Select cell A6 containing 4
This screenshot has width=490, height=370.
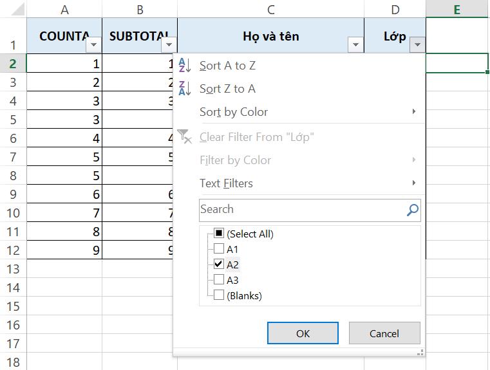coord(64,138)
